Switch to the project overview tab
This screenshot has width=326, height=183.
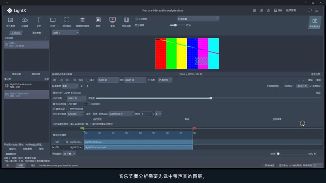tap(16, 33)
